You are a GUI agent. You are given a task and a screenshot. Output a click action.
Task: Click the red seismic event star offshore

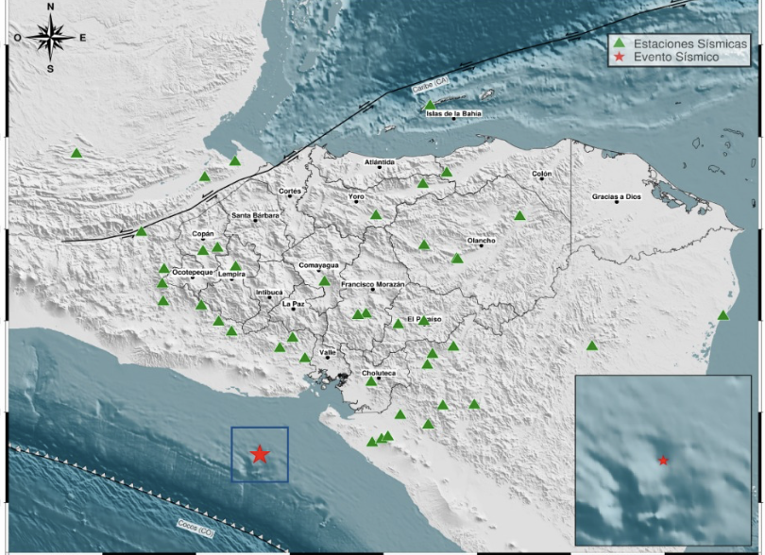(x=260, y=455)
